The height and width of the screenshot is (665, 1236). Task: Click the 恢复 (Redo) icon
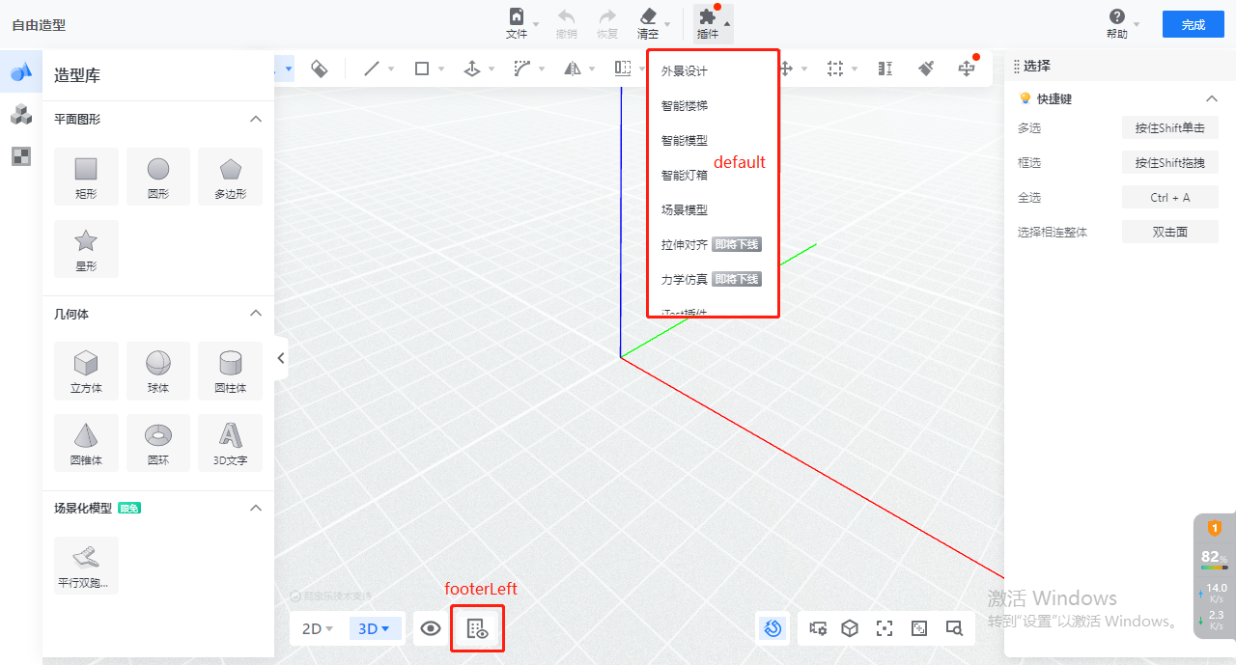pyautogui.click(x=607, y=17)
